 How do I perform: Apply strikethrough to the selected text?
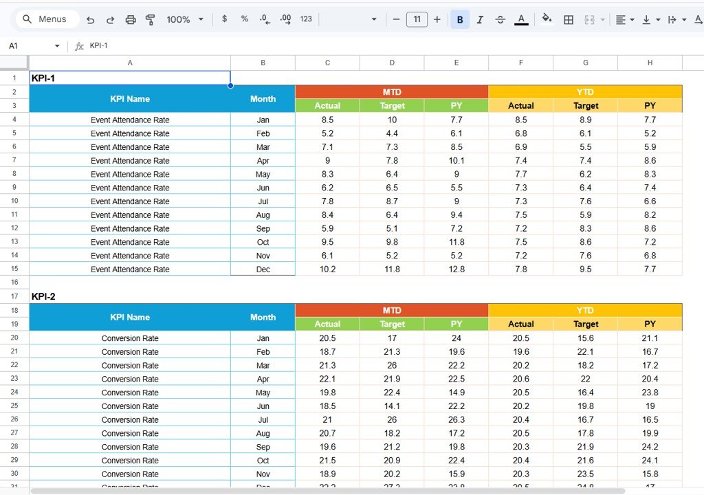[500, 19]
